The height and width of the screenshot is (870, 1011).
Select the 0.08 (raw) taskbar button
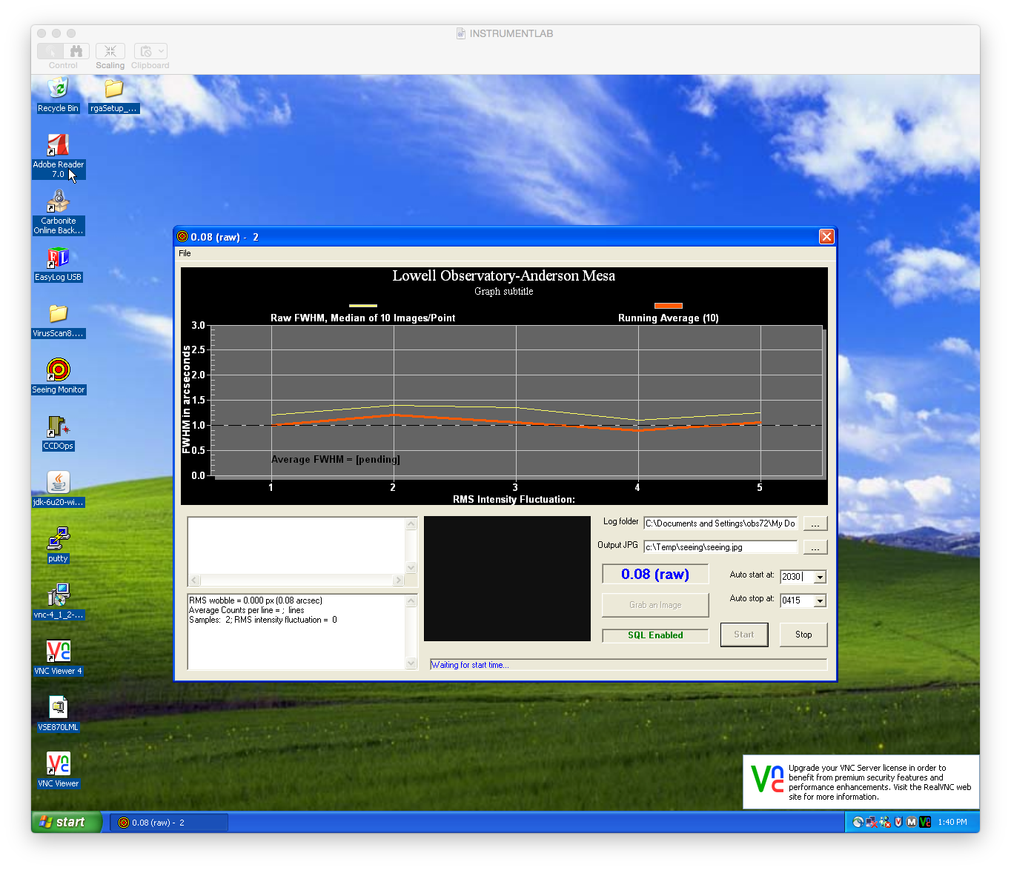coord(169,823)
